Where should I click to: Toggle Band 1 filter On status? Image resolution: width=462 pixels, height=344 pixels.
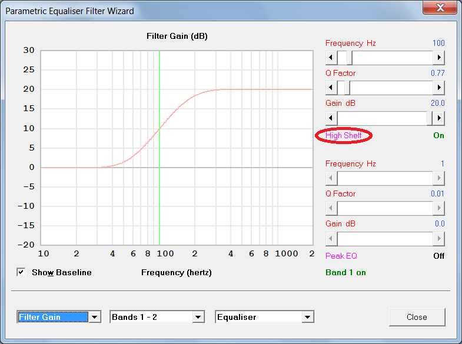click(x=438, y=135)
